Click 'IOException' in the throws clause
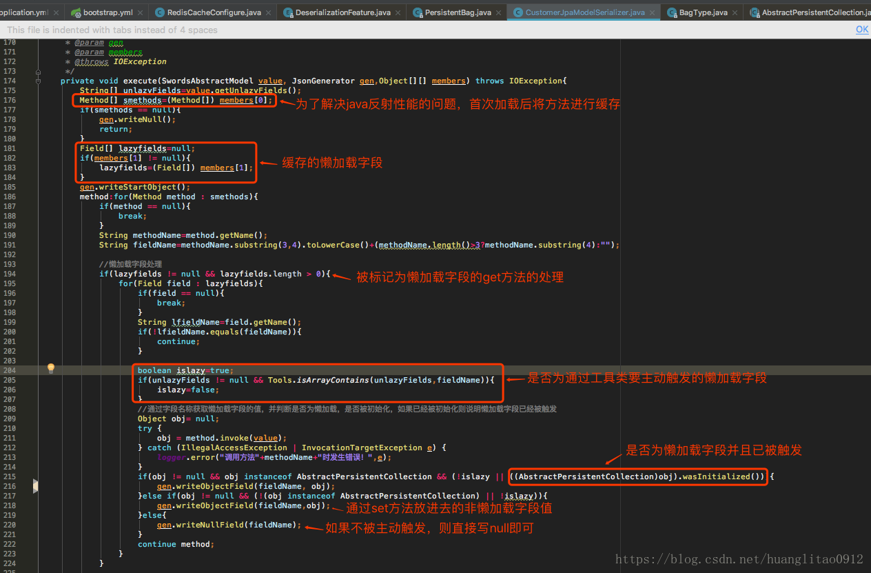Image resolution: width=871 pixels, height=573 pixels. 535,81
